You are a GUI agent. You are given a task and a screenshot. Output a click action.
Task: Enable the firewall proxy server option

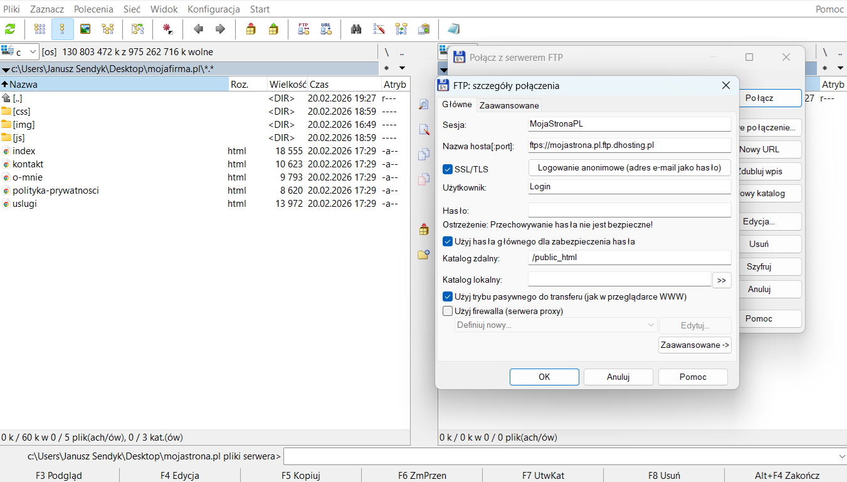pyautogui.click(x=447, y=310)
